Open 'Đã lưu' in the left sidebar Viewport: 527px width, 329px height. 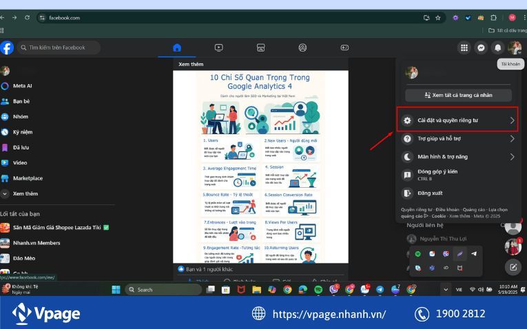[x=21, y=147]
